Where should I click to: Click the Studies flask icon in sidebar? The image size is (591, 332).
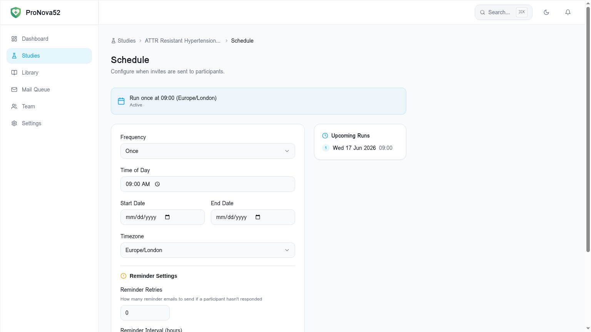tap(14, 56)
